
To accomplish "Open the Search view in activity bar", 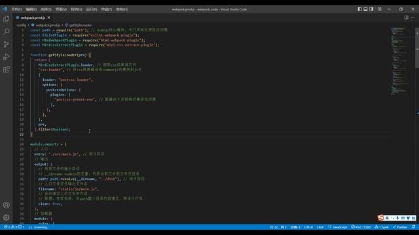I will [x=6, y=31].
